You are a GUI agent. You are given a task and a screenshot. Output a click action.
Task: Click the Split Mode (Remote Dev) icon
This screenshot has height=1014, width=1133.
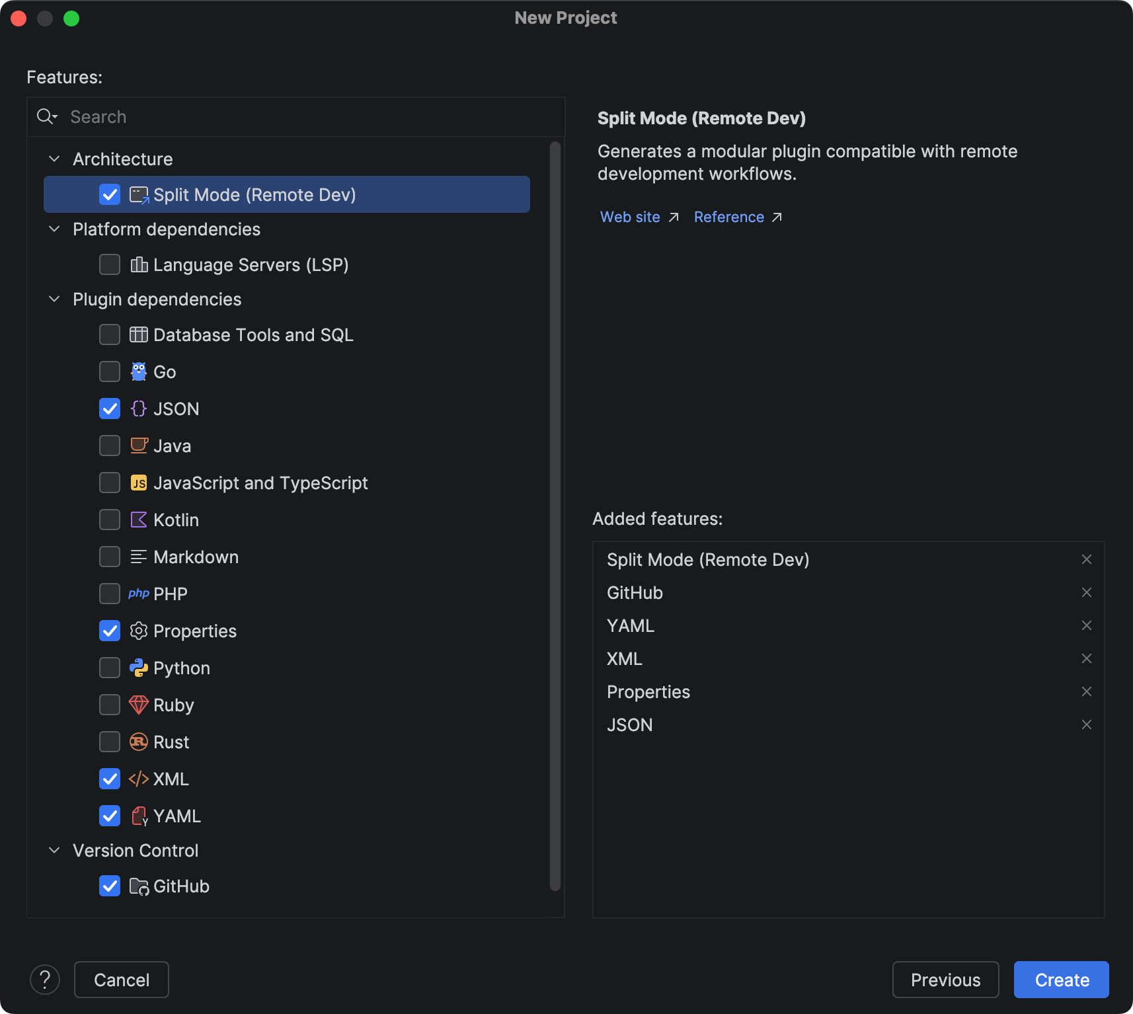[x=139, y=195]
